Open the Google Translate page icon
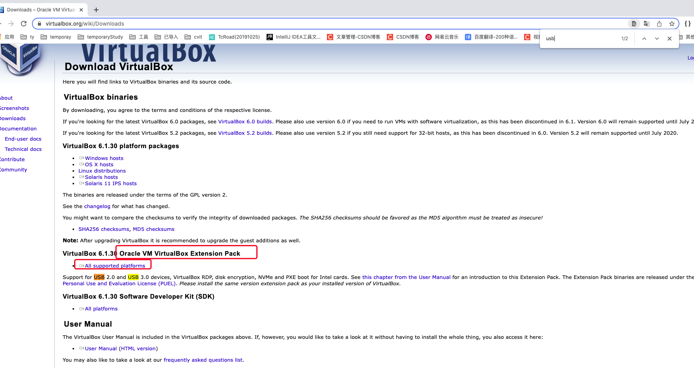 pyautogui.click(x=647, y=24)
